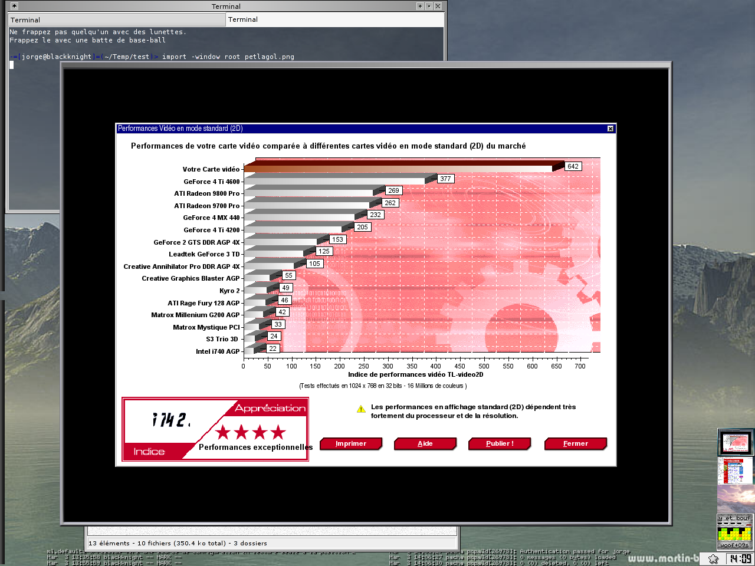Click the Indice de performances vidéo TL-video2D caption
Image resolution: width=755 pixels, height=566 pixels.
[416, 374]
